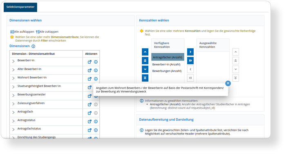The height and width of the screenshot is (154, 286).
Task: Show info for Antragsfach dimension
Action: point(96,113)
